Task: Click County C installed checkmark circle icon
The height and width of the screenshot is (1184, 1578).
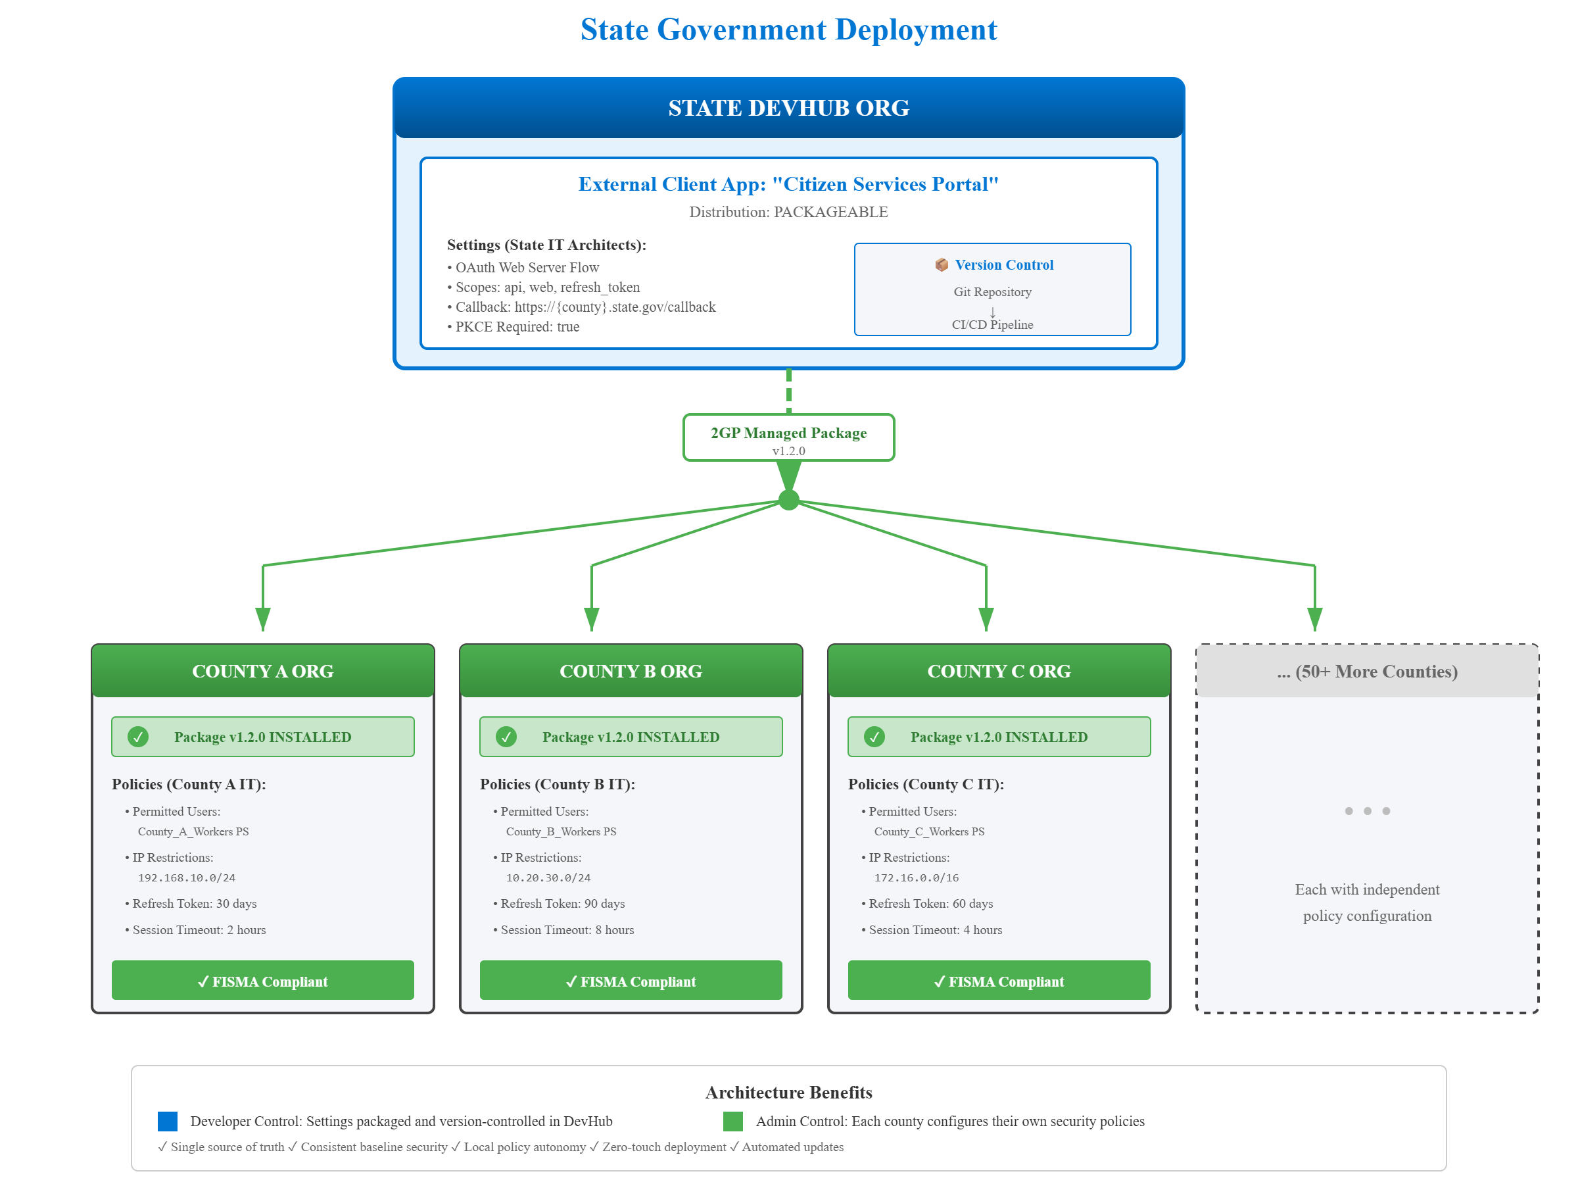Action: (x=874, y=737)
